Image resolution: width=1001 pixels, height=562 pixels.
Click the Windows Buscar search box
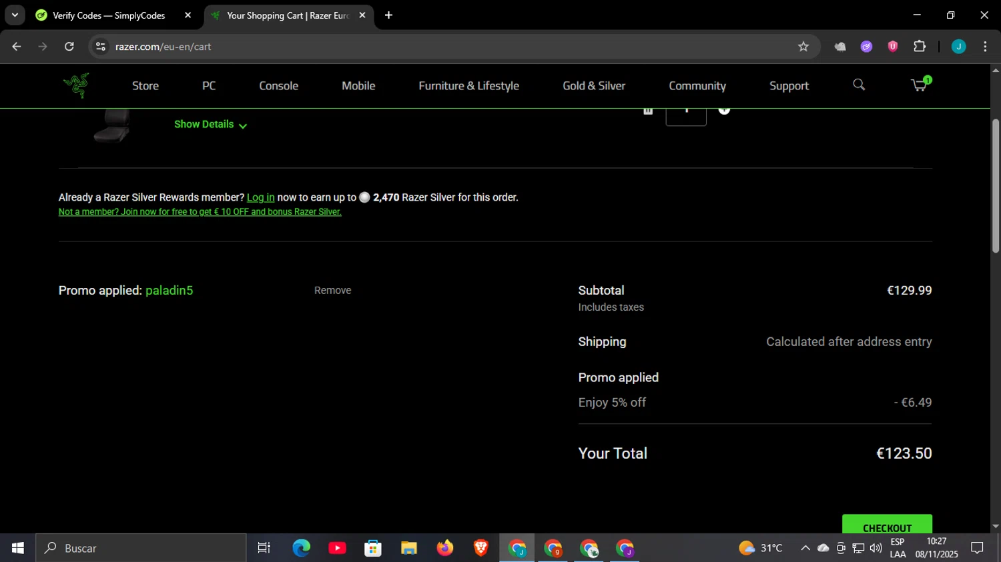[x=141, y=548]
